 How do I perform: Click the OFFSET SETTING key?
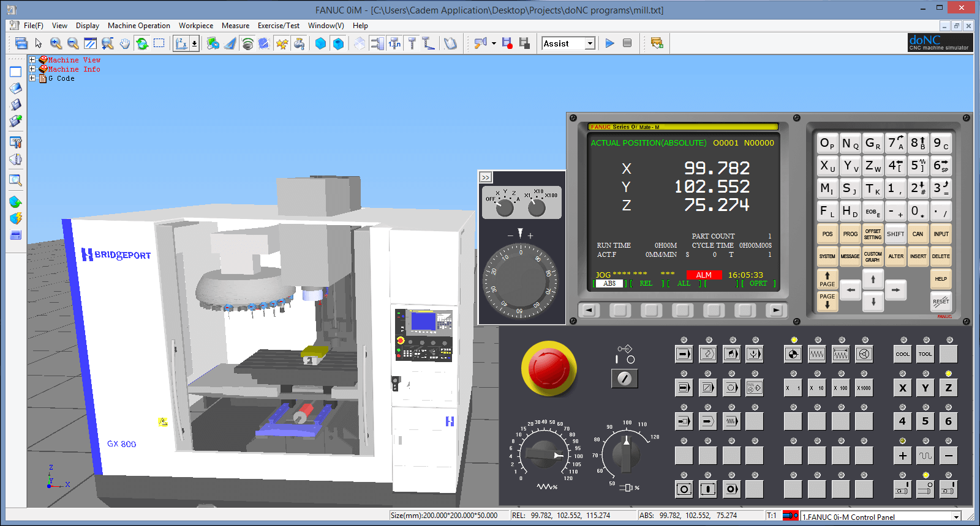tap(873, 234)
